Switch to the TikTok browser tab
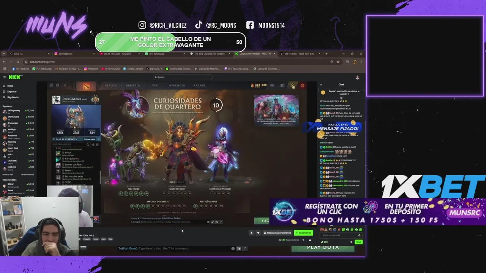 300,54
